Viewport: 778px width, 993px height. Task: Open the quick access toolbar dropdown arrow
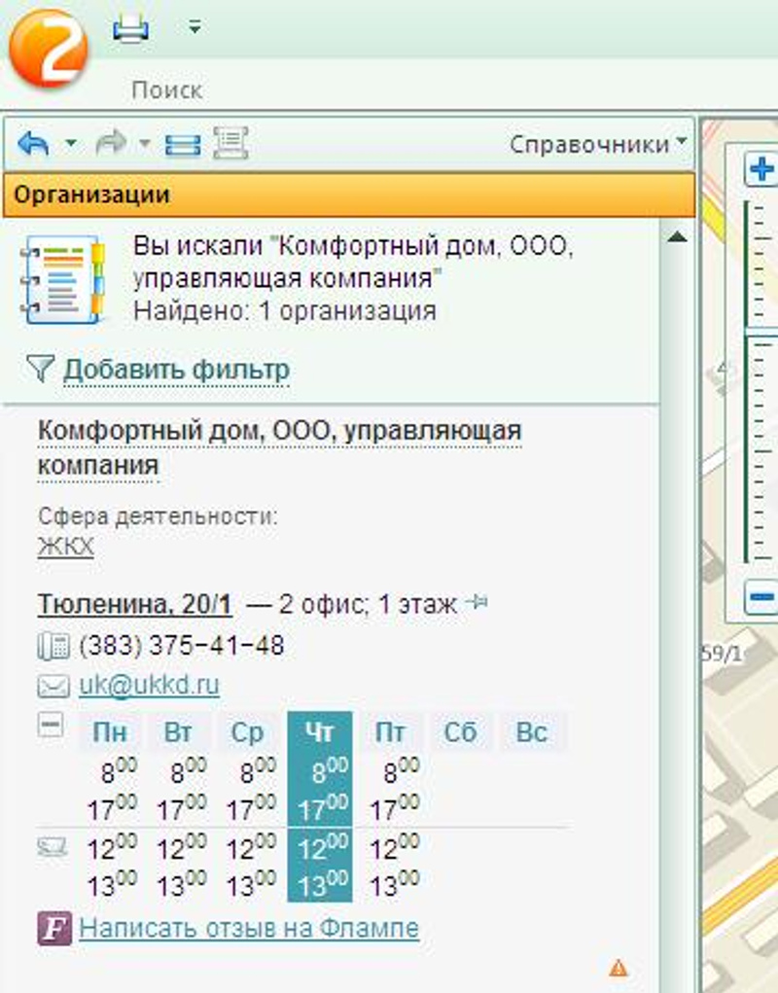(194, 28)
